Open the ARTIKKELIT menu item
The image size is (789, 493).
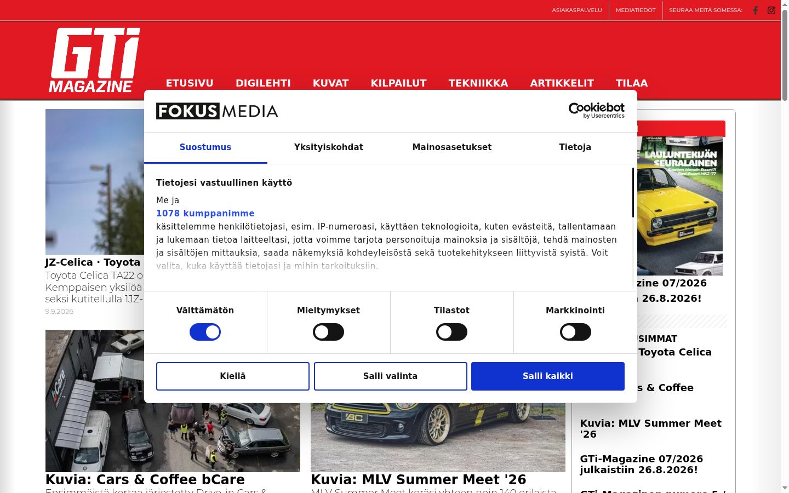[x=562, y=83]
